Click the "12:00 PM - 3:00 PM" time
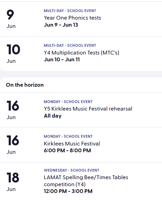 tap(68, 191)
